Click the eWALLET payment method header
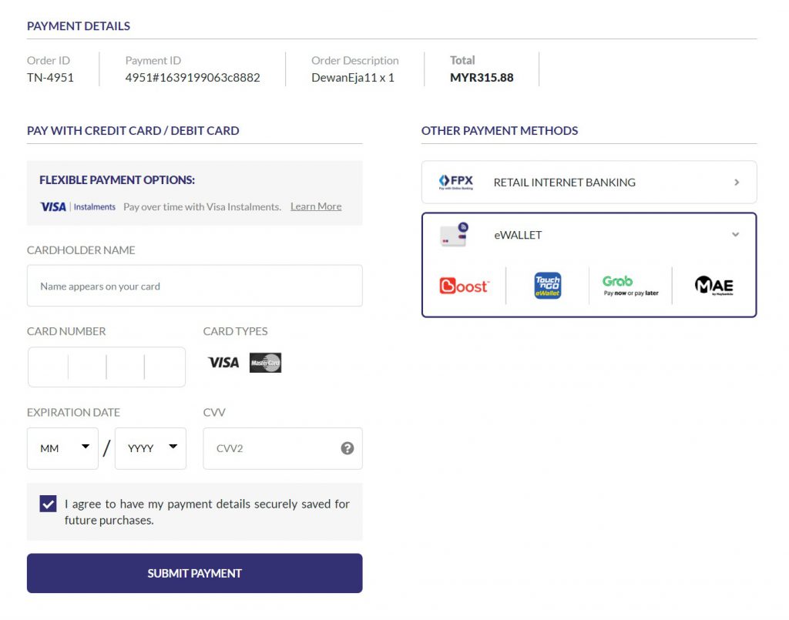The height and width of the screenshot is (620, 789). [x=518, y=235]
